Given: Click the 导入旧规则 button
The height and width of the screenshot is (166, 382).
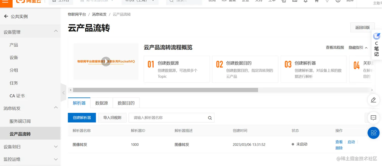Looking at the screenshot, I should coord(112,118).
